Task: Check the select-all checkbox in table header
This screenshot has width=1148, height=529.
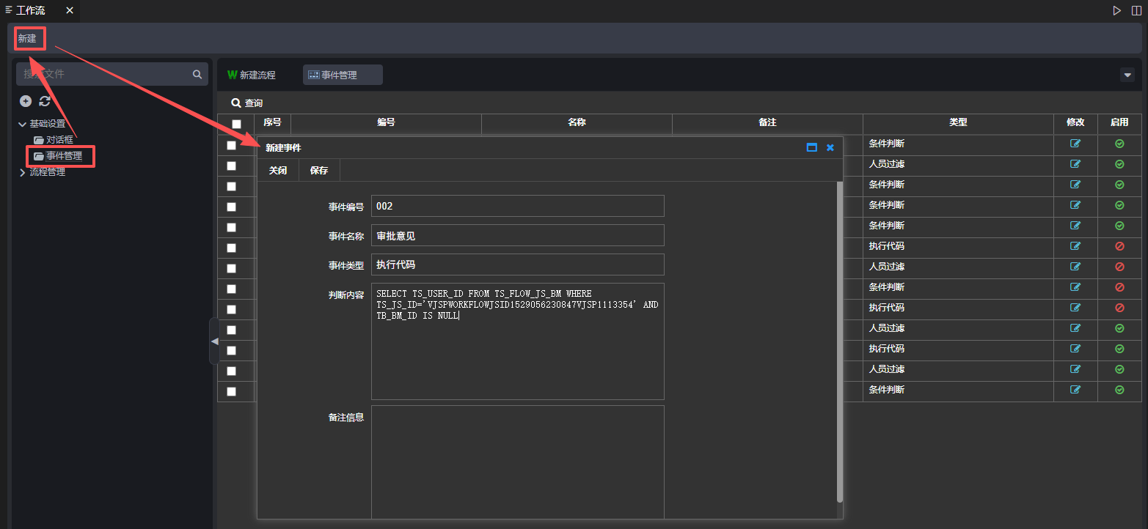Action: (x=236, y=124)
